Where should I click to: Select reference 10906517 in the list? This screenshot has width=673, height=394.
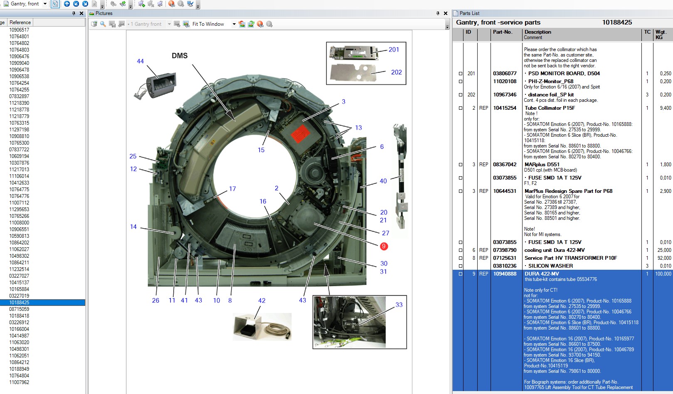click(19, 30)
